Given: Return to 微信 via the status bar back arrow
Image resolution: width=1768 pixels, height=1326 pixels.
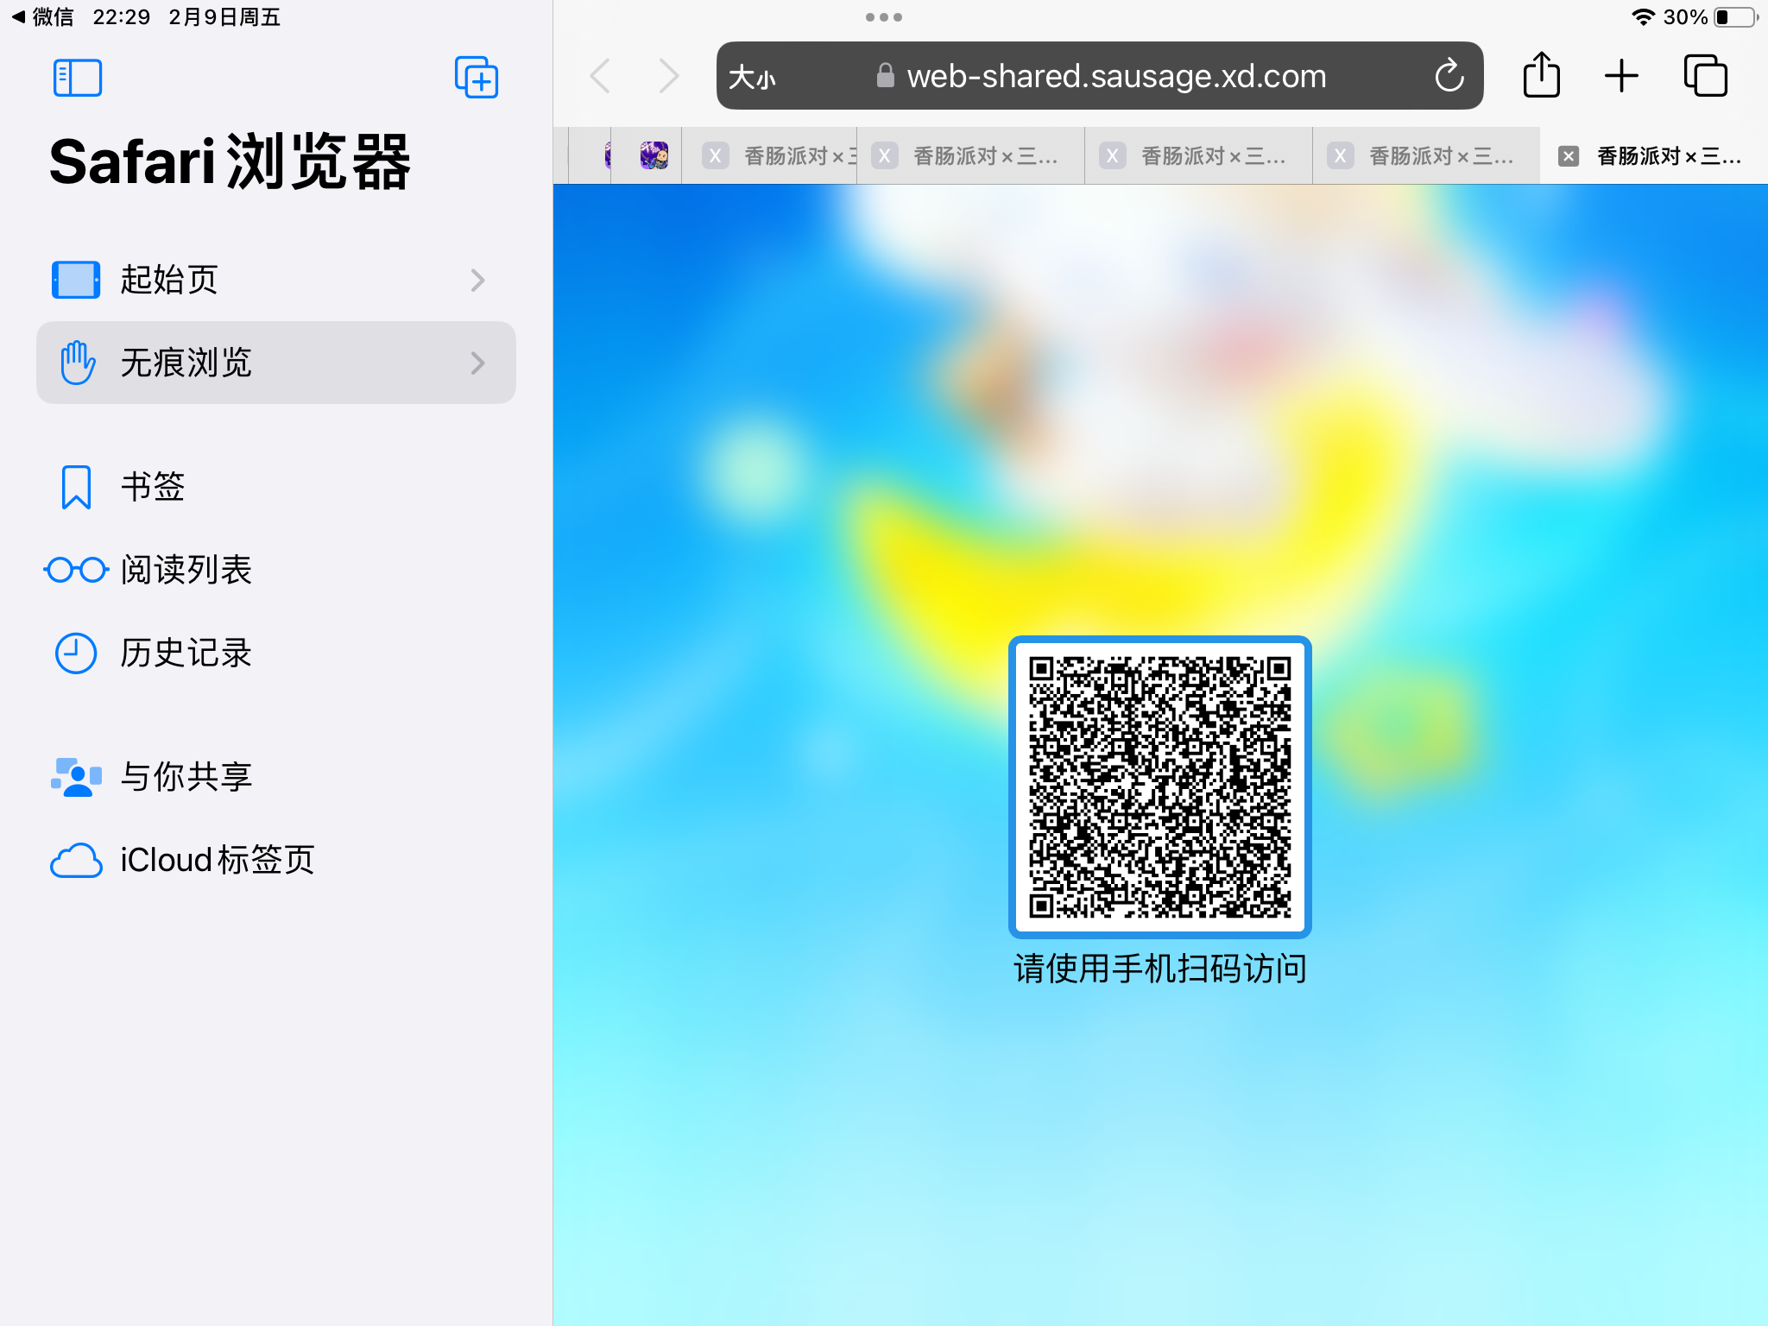Looking at the screenshot, I should 42,17.
